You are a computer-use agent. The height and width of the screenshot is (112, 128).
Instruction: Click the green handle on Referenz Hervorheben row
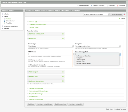coord(63,81)
